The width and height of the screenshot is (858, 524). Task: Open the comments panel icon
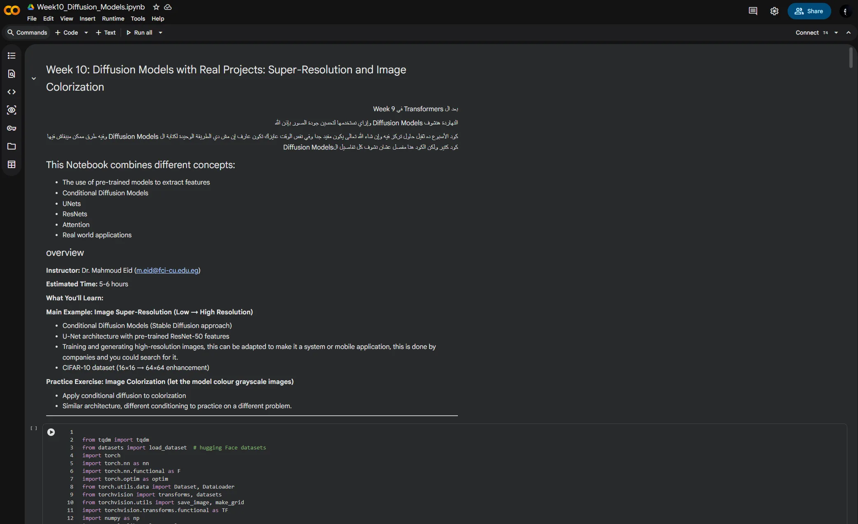753,11
